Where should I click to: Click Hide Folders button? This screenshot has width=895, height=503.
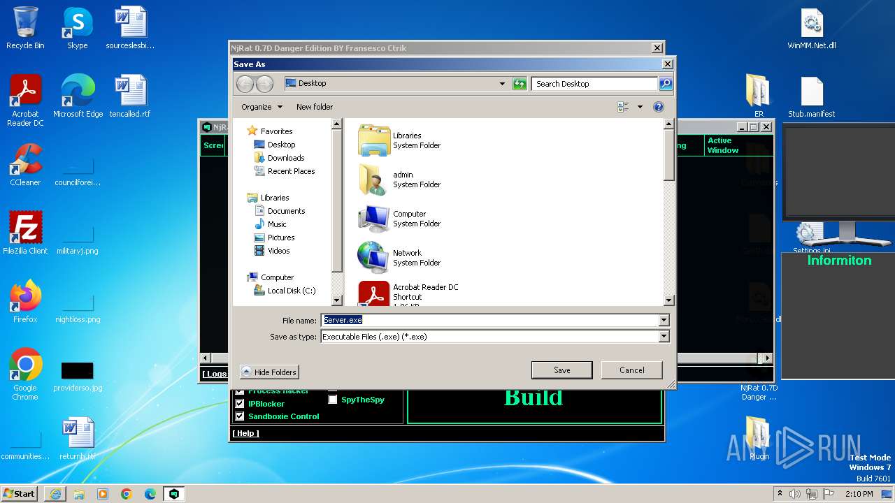[x=269, y=372]
